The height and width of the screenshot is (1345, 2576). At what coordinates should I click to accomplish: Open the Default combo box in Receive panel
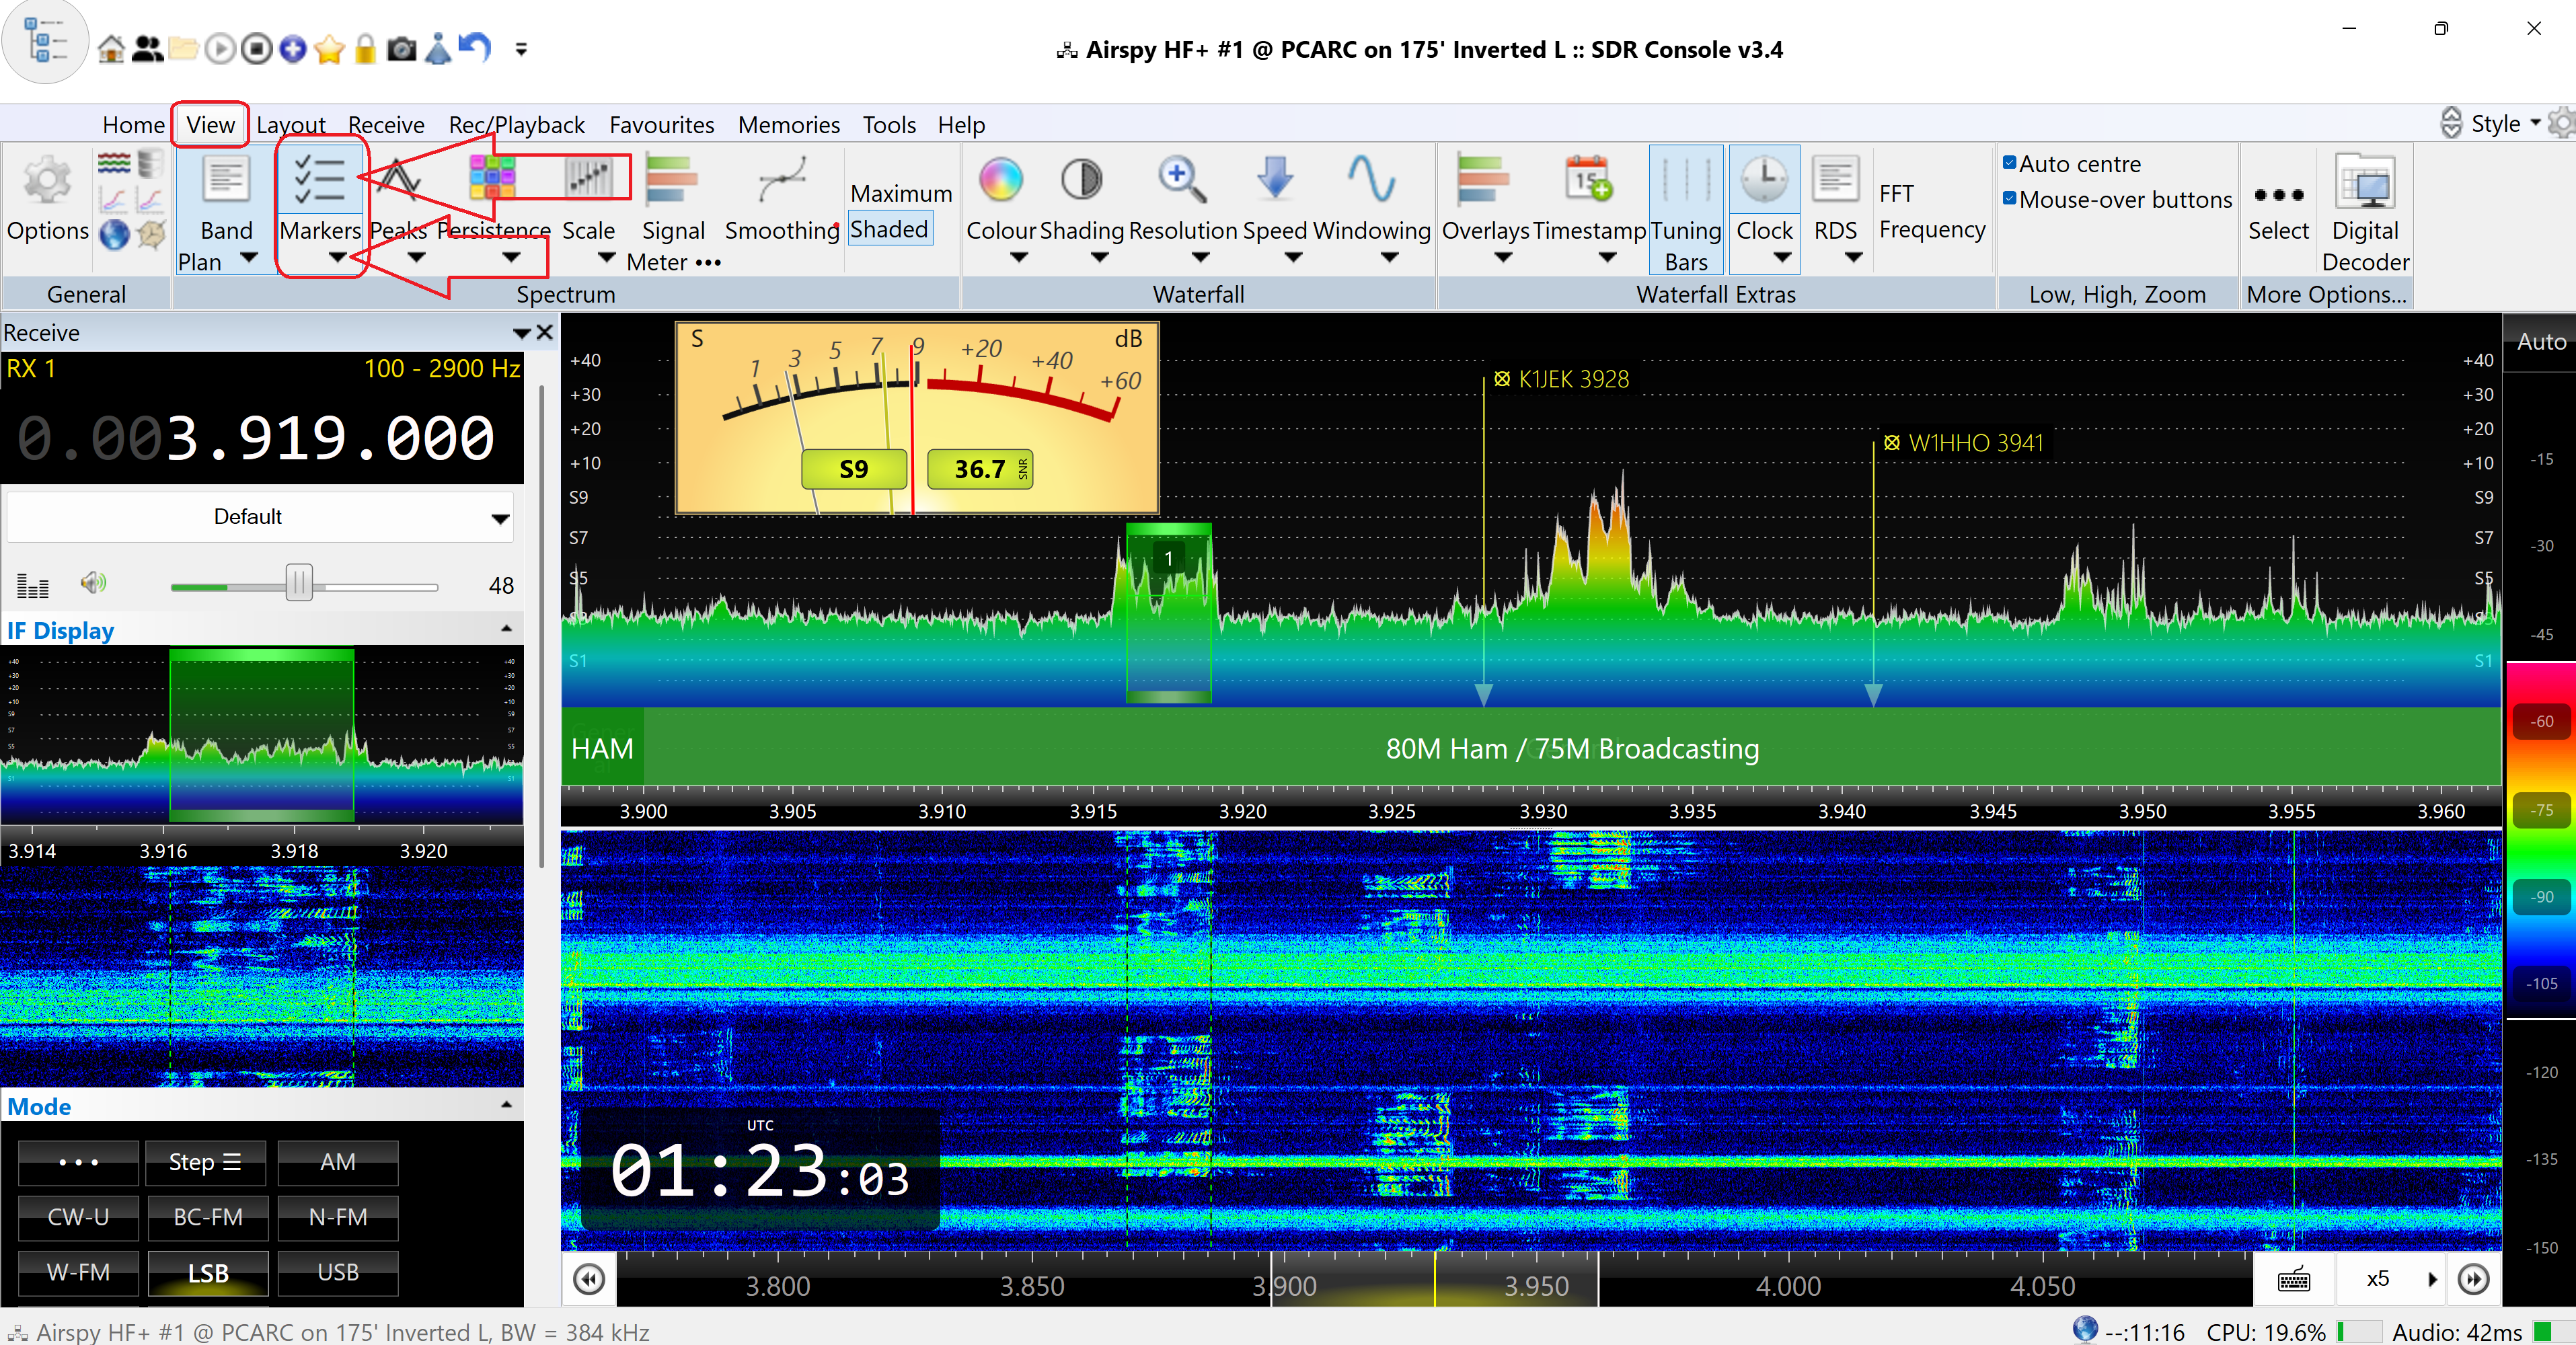pyautogui.click(x=260, y=517)
